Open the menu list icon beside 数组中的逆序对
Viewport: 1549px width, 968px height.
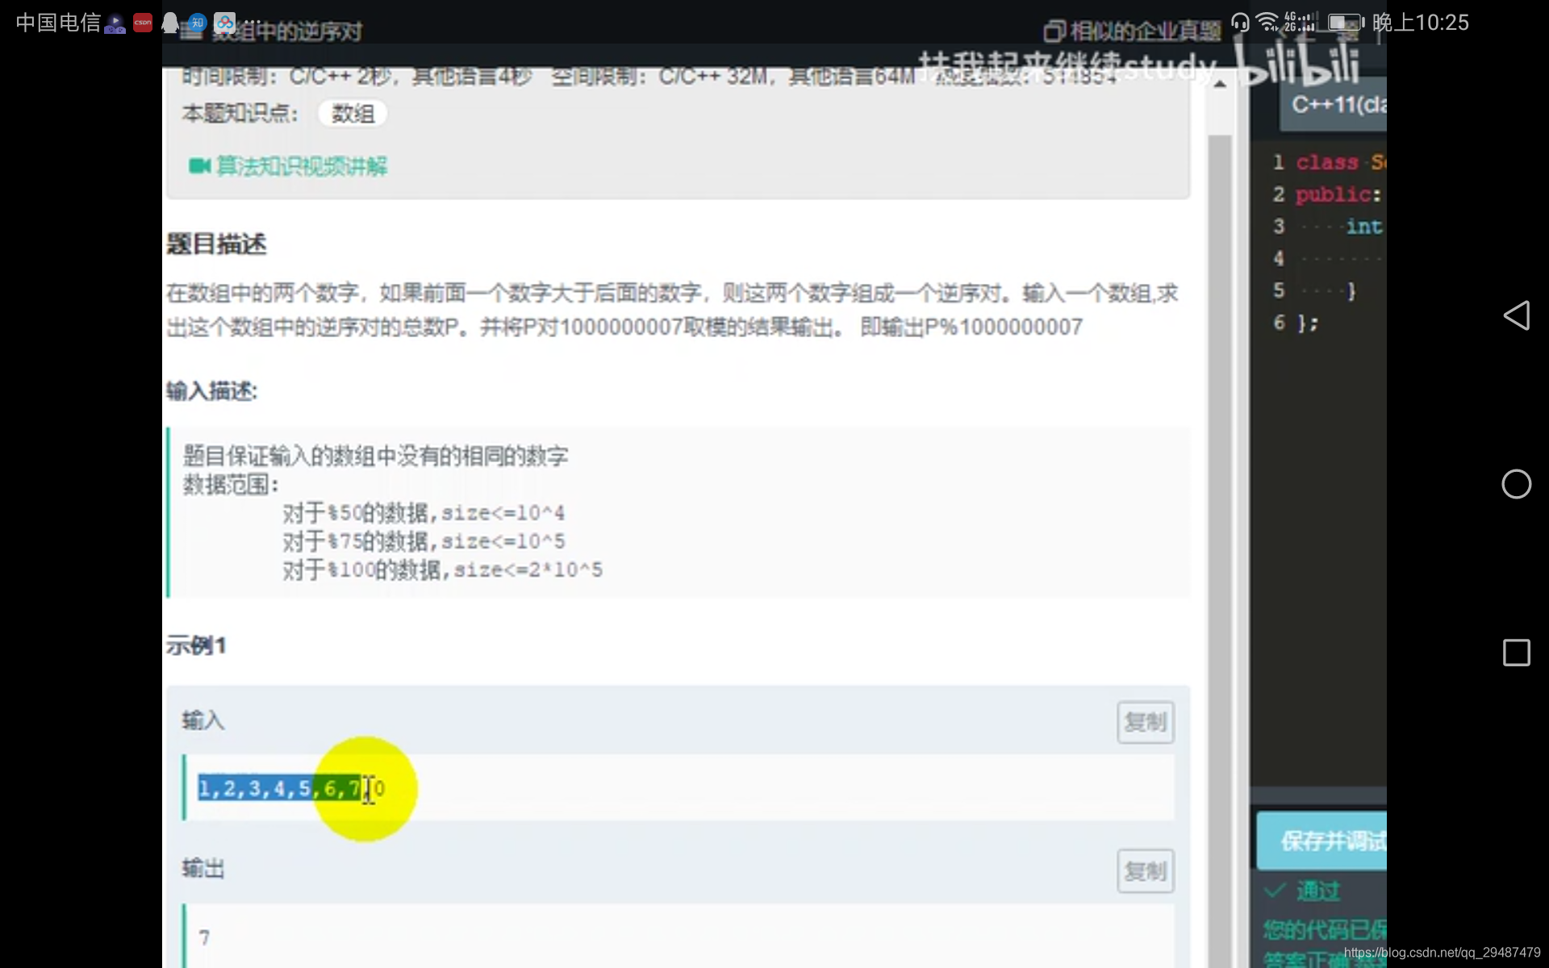(x=191, y=31)
